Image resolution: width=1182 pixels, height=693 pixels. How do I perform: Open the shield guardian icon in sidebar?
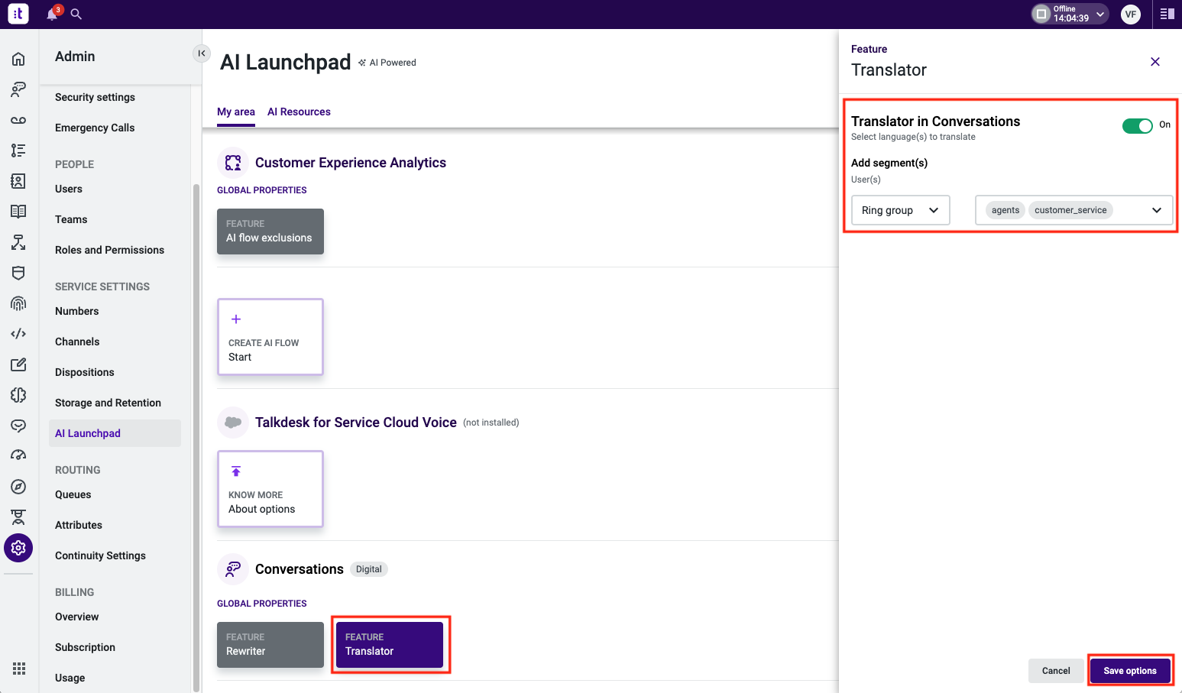(18, 273)
